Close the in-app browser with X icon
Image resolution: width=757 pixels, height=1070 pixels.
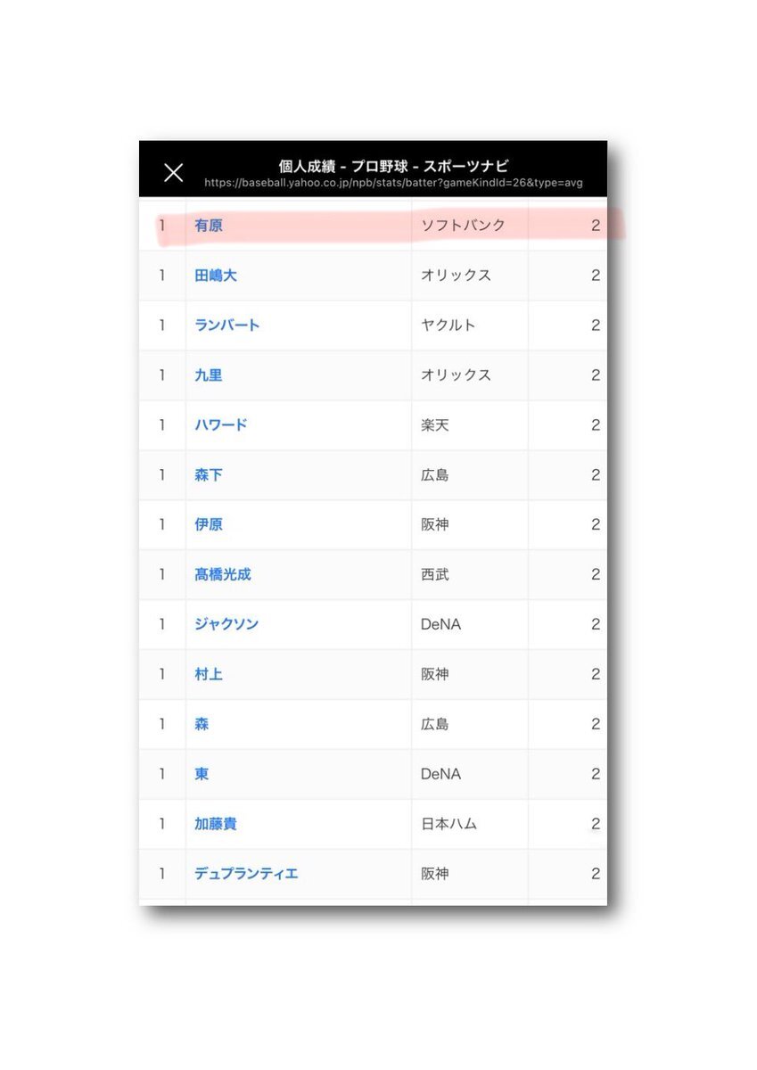(174, 173)
